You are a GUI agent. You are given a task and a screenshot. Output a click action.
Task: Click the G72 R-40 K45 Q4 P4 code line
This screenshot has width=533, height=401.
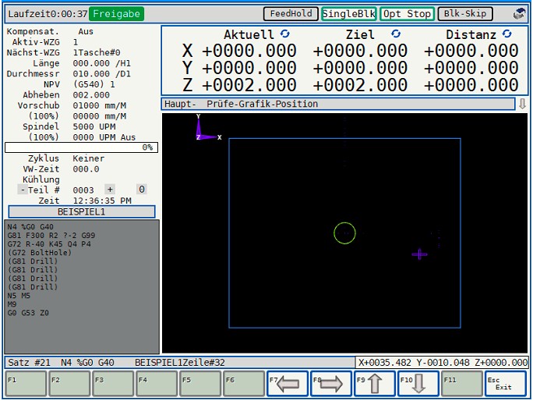click(x=49, y=244)
